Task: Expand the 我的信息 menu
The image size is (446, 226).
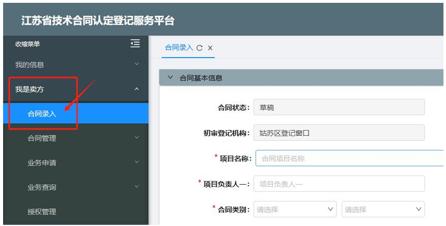Action: click(76, 65)
